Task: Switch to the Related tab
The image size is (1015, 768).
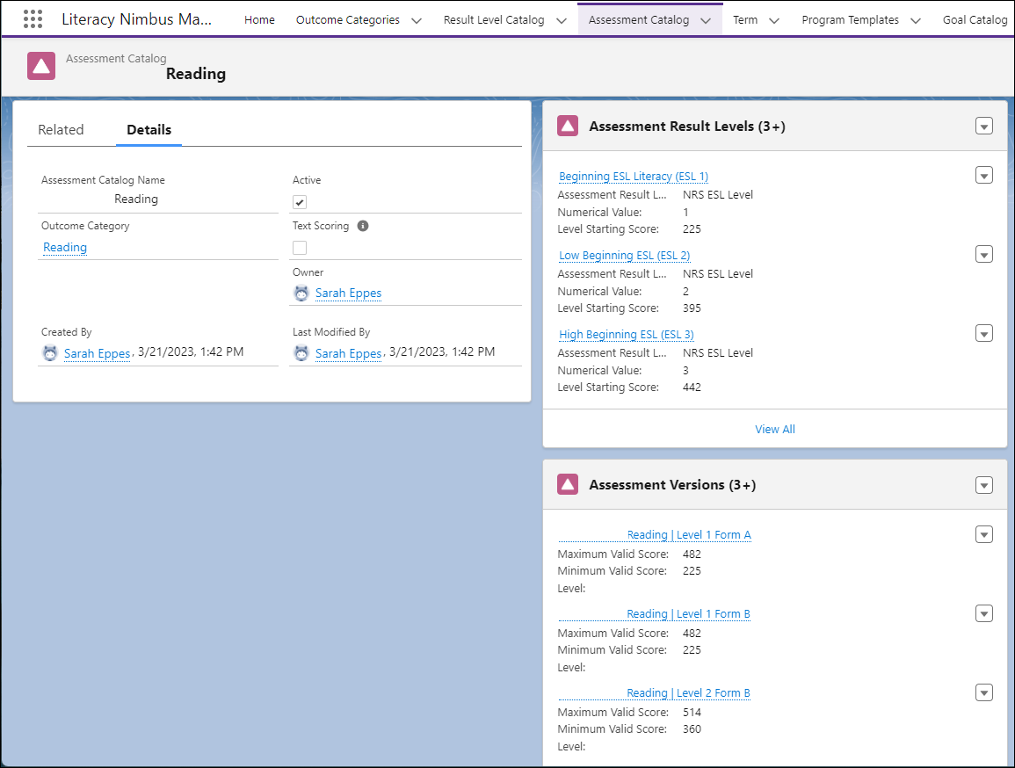Action: click(61, 130)
